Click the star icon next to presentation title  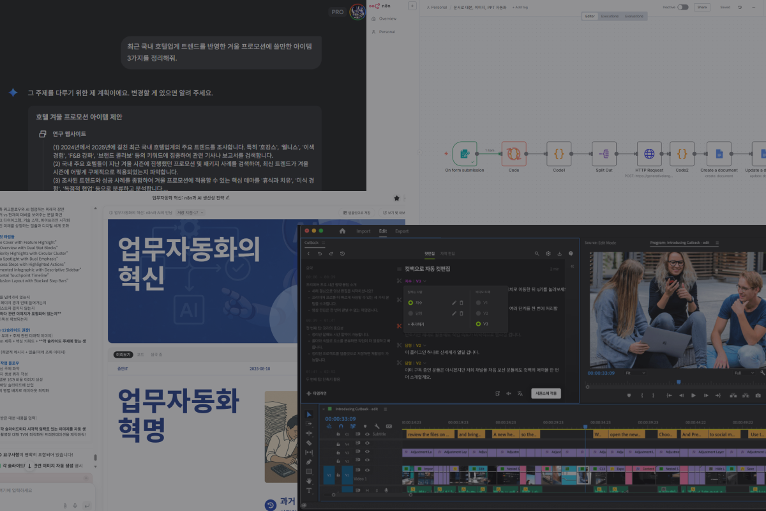coord(396,198)
